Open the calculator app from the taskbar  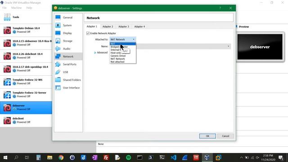(38, 157)
